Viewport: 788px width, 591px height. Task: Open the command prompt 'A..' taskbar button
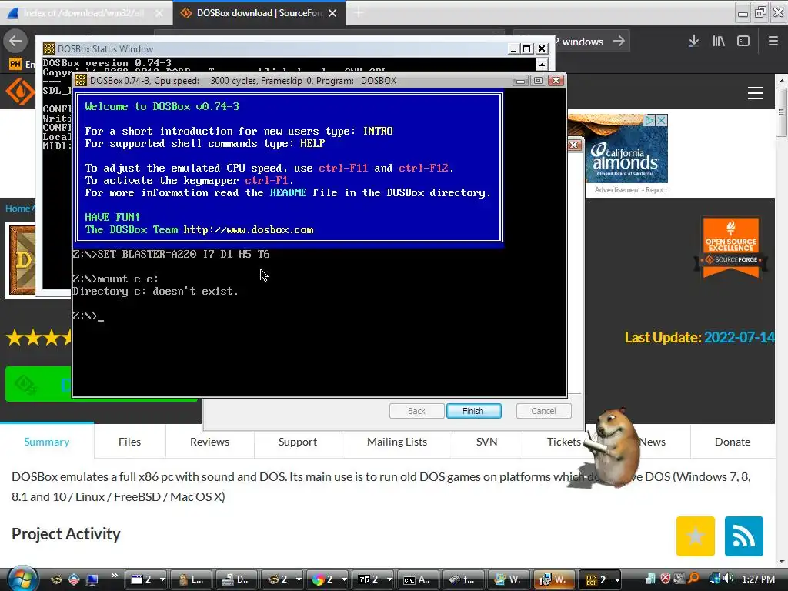point(418,579)
